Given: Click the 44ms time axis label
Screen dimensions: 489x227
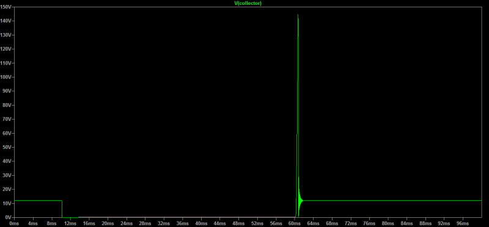Looking at the screenshot, I should (220, 223).
